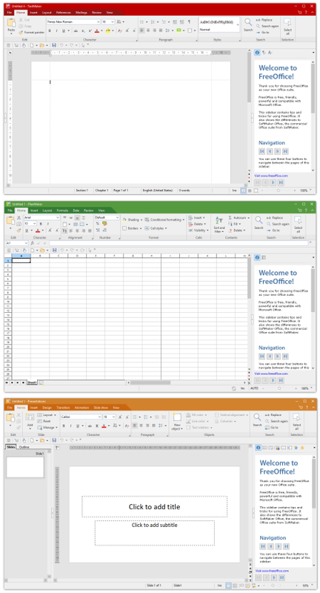Viewport: 320px width, 593px height.
Task: Click the red font color icon in PlanMaker
Action: pyautogui.click(x=38, y=231)
